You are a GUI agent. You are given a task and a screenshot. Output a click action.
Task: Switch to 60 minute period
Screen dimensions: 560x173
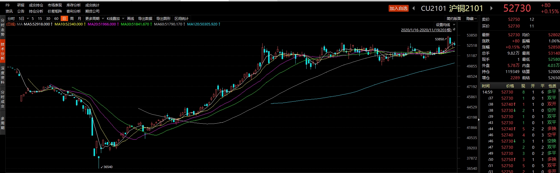click(56, 18)
